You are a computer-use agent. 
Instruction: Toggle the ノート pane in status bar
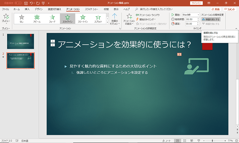point(167,141)
